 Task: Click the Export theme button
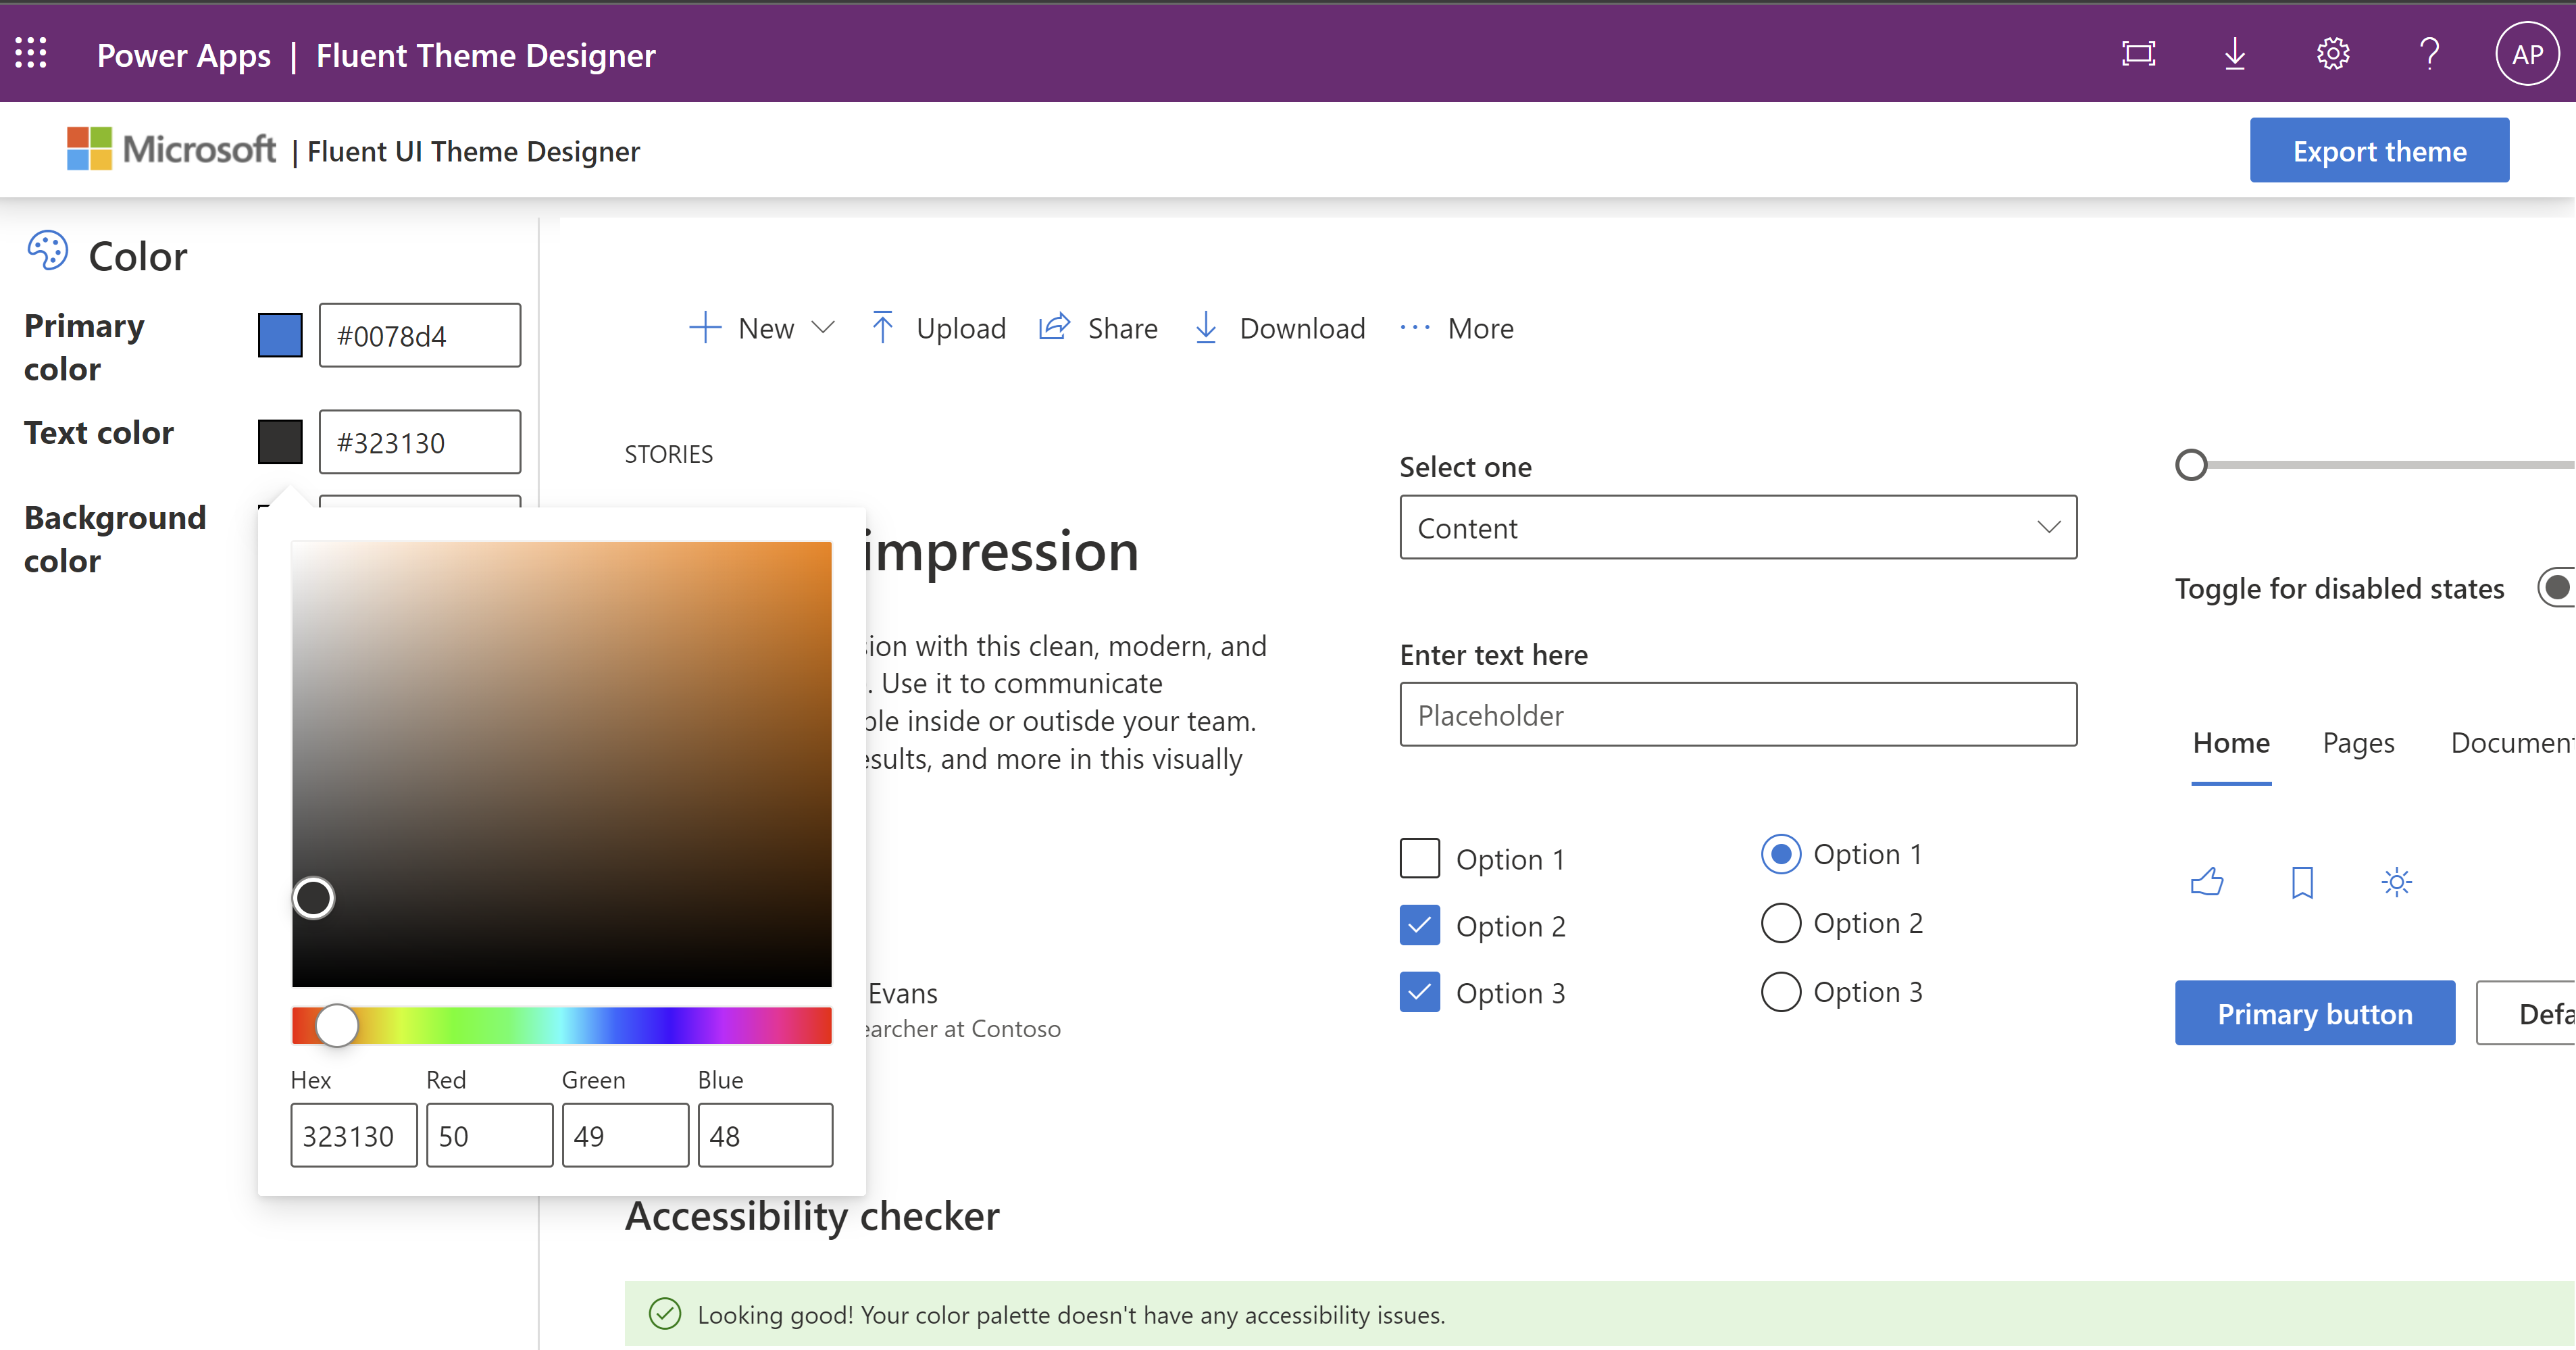(2378, 151)
